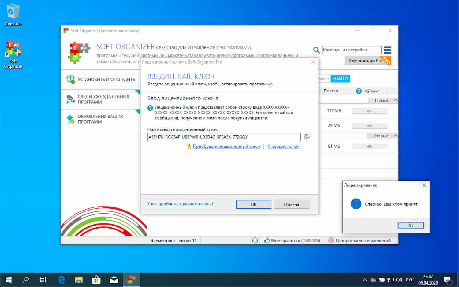Screen dimensions: 459x287
Task: Open the Windows Start menu
Action: (9, 279)
